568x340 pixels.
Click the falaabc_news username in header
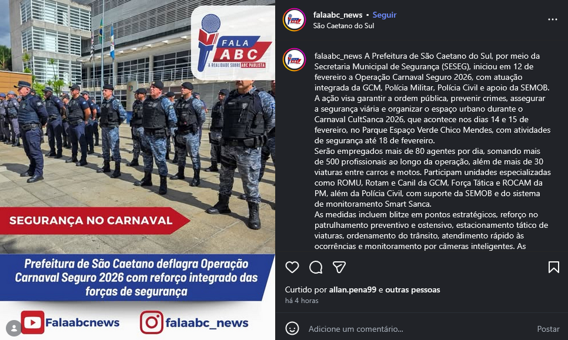tap(338, 15)
